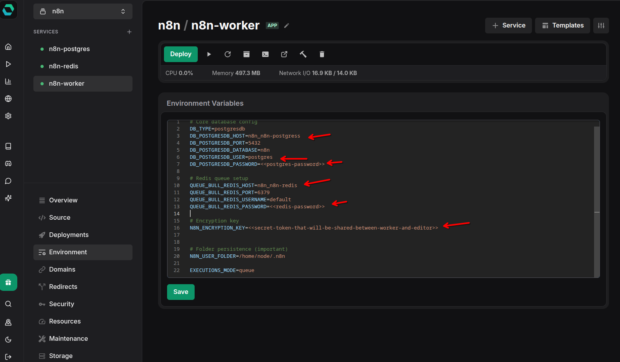Click the EXECUTIONS_MODE=queue line
Viewport: 620px width, 362px height.
(x=222, y=270)
